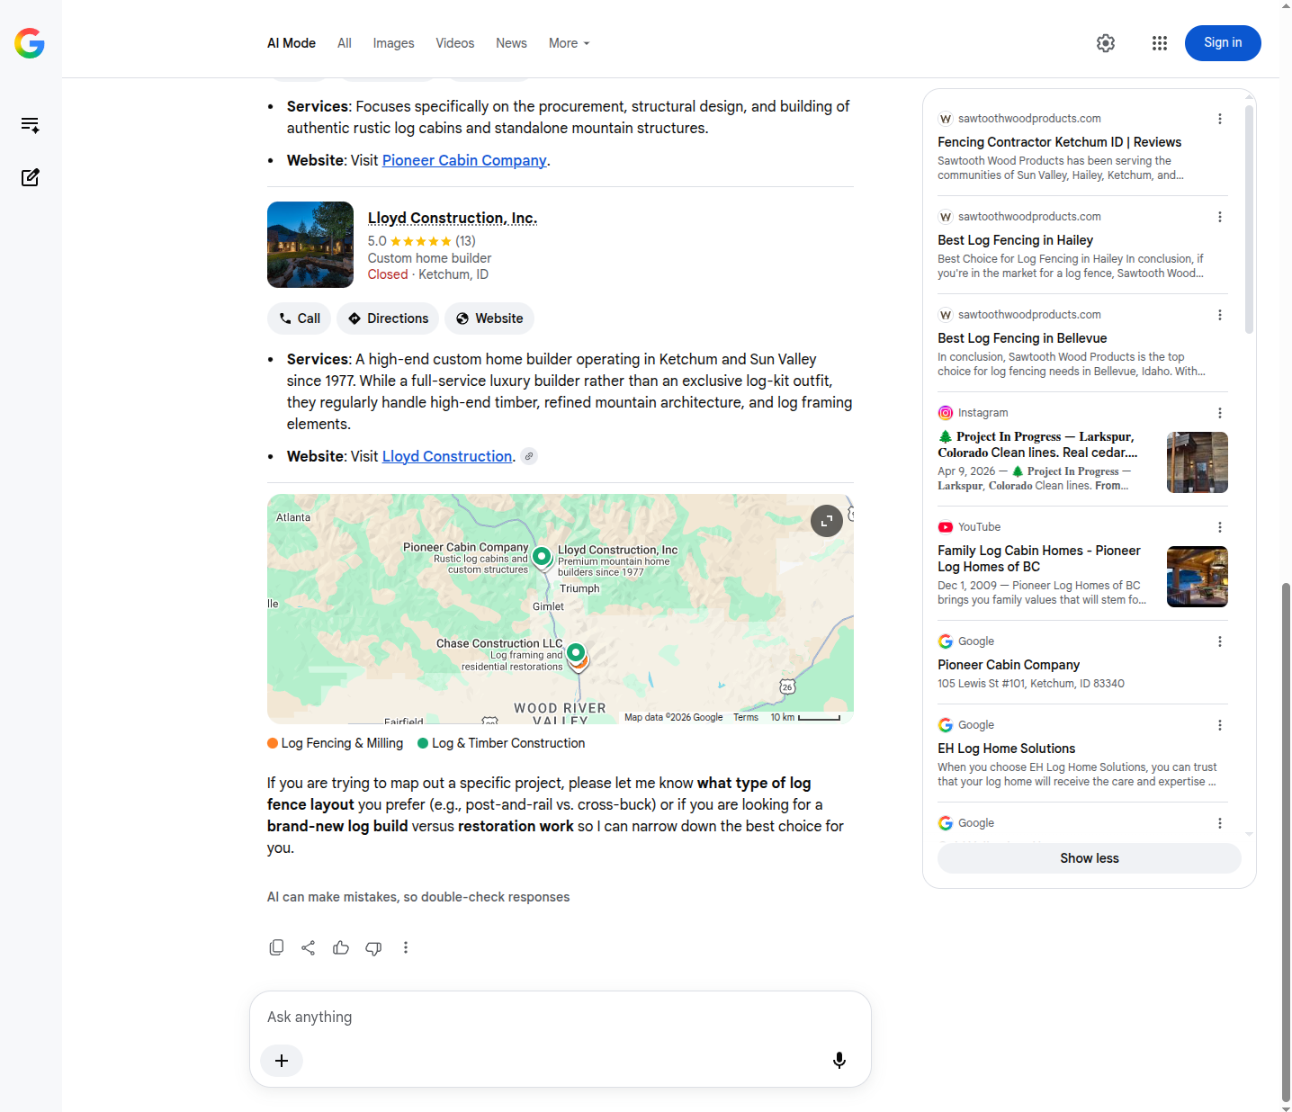Click the YouTube source icon
The height and width of the screenshot is (1112, 1292).
tap(946, 527)
